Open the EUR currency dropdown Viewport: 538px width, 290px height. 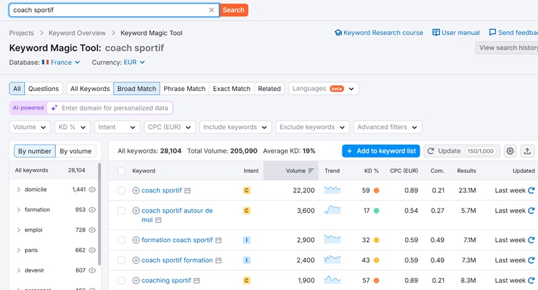click(x=134, y=62)
